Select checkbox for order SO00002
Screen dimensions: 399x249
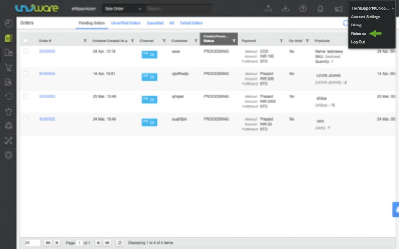coord(25,119)
